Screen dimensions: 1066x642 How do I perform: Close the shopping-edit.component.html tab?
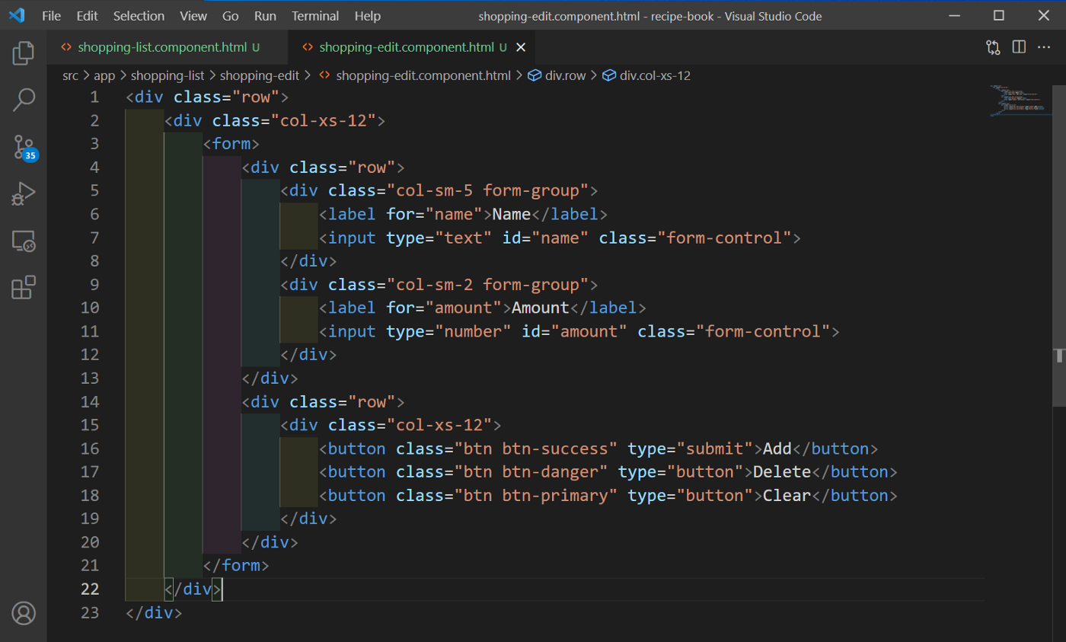click(x=521, y=47)
